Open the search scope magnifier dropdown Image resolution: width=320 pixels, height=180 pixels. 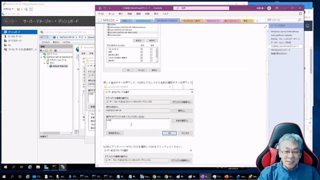299,20
